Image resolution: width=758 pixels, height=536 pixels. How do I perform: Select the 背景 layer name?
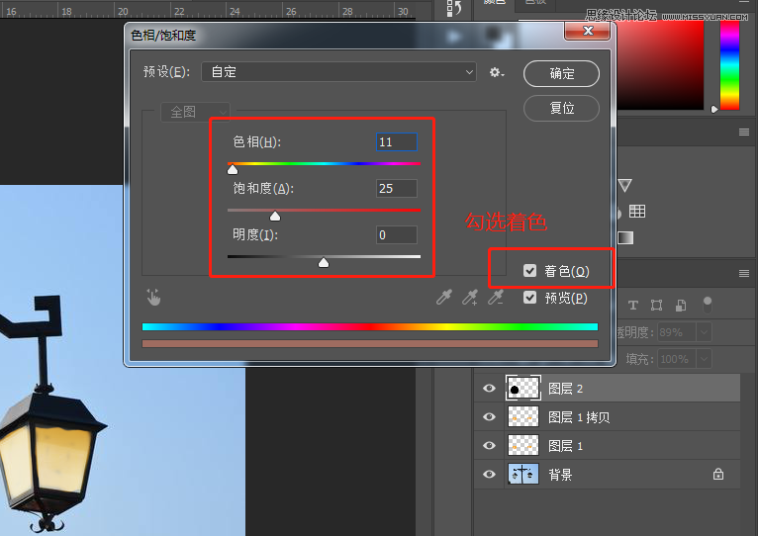[x=560, y=475]
